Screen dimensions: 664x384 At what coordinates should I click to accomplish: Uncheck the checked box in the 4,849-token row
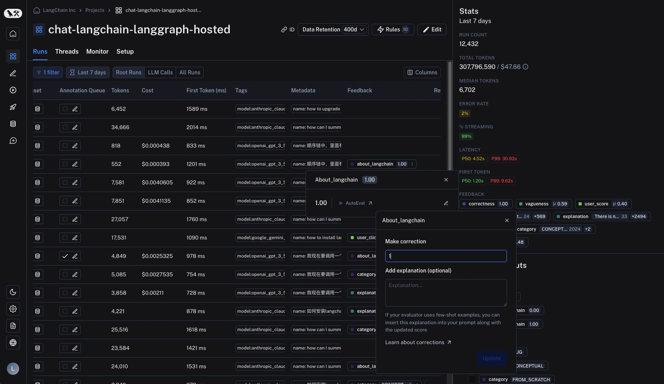(65, 256)
